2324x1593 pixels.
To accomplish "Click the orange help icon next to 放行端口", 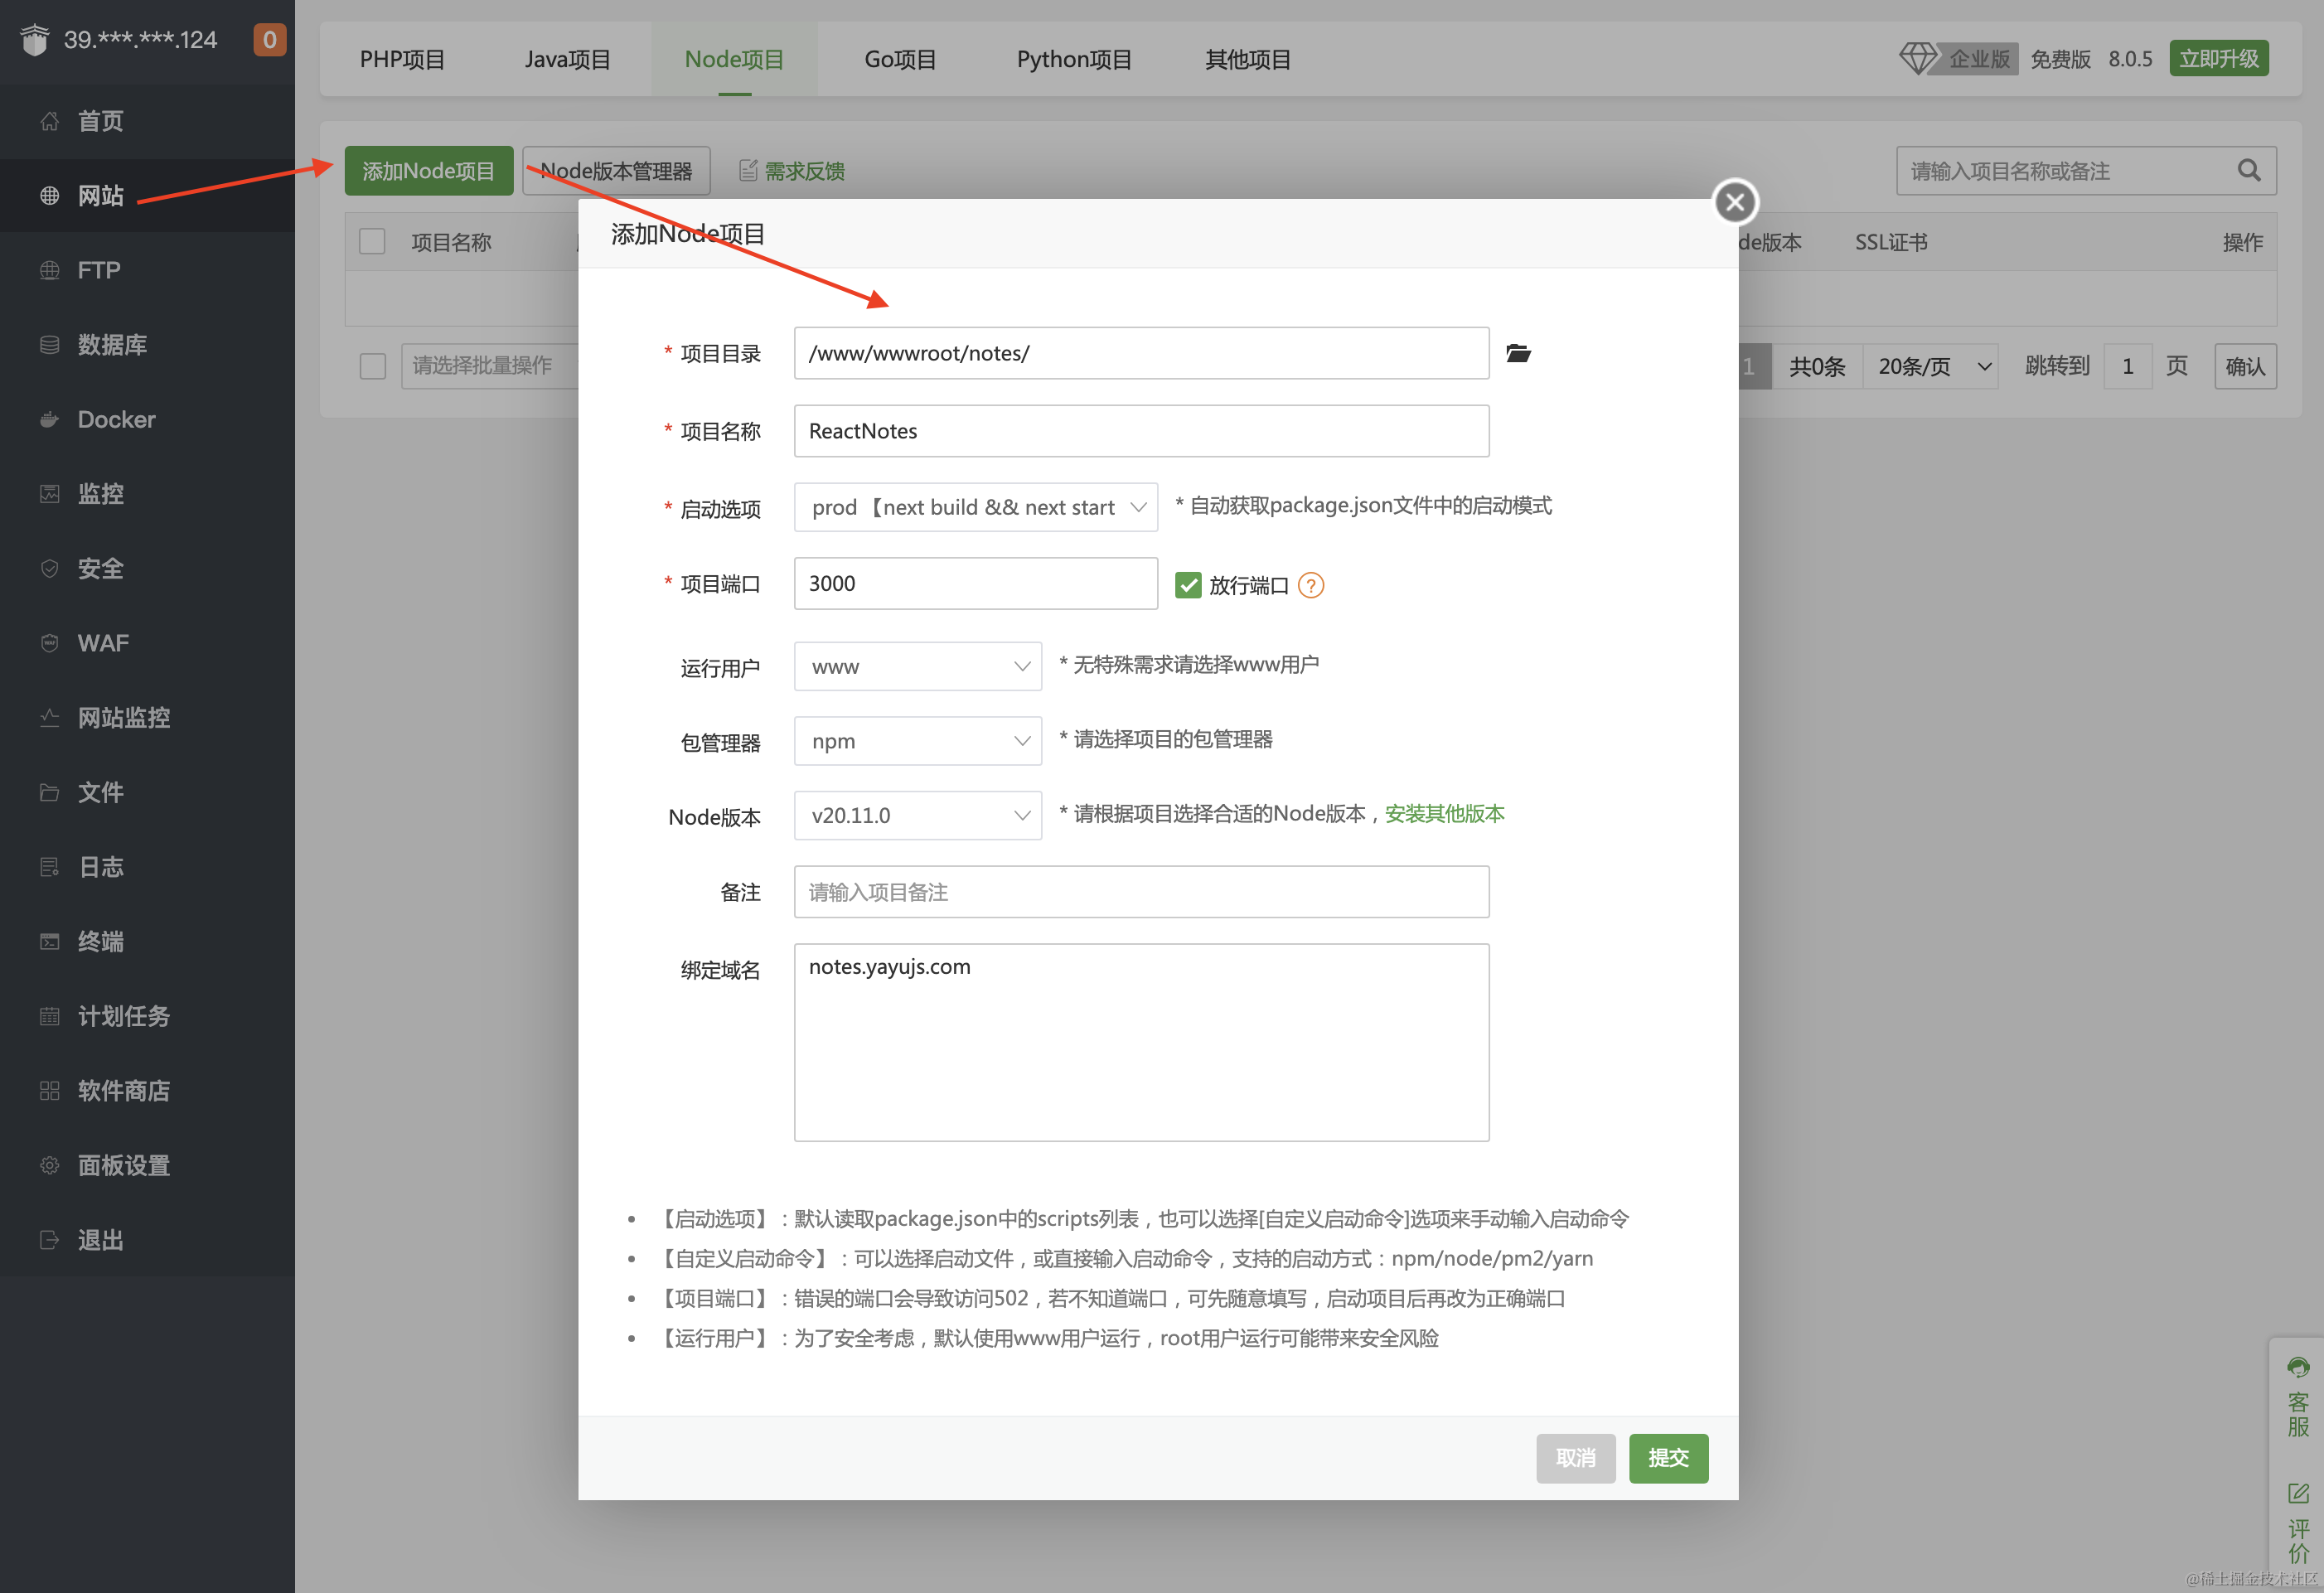I will click(1310, 585).
